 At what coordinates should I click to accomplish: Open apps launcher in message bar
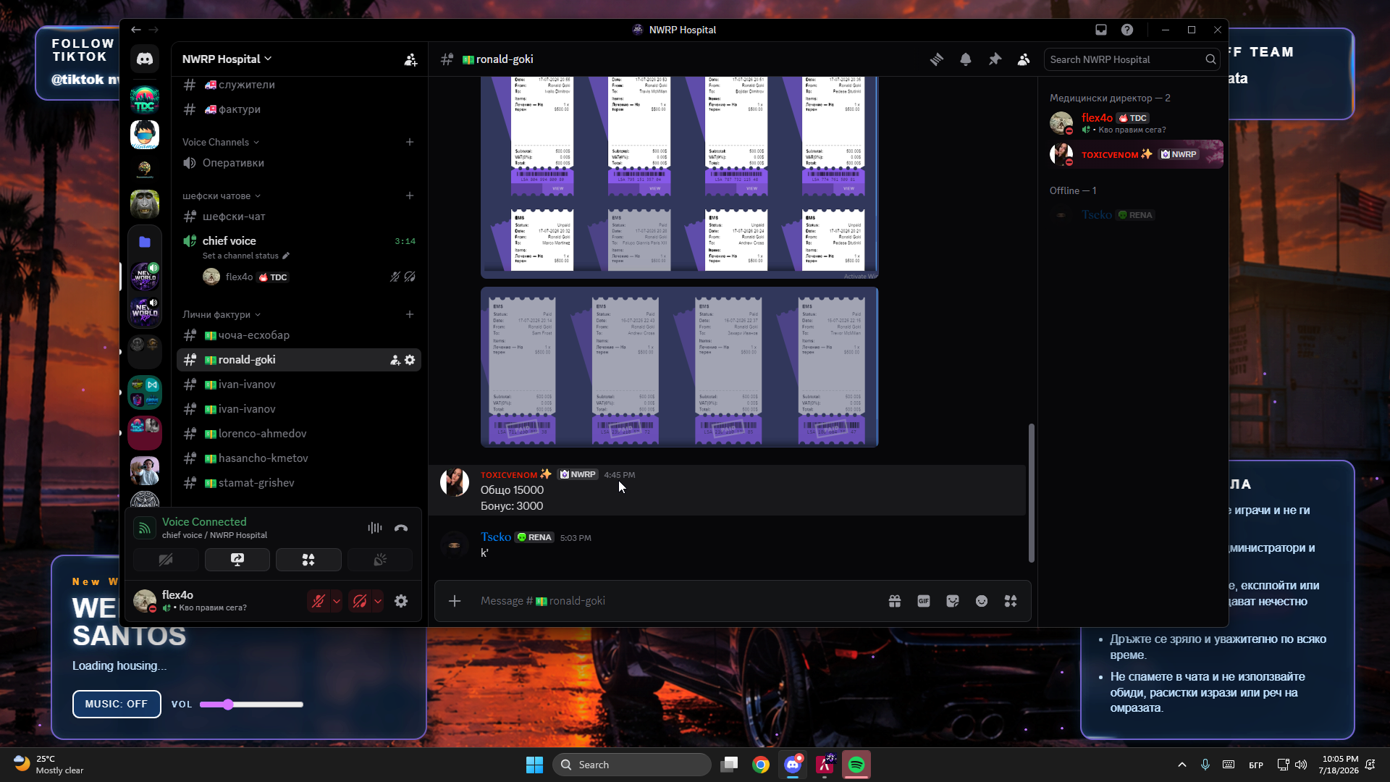1011,601
